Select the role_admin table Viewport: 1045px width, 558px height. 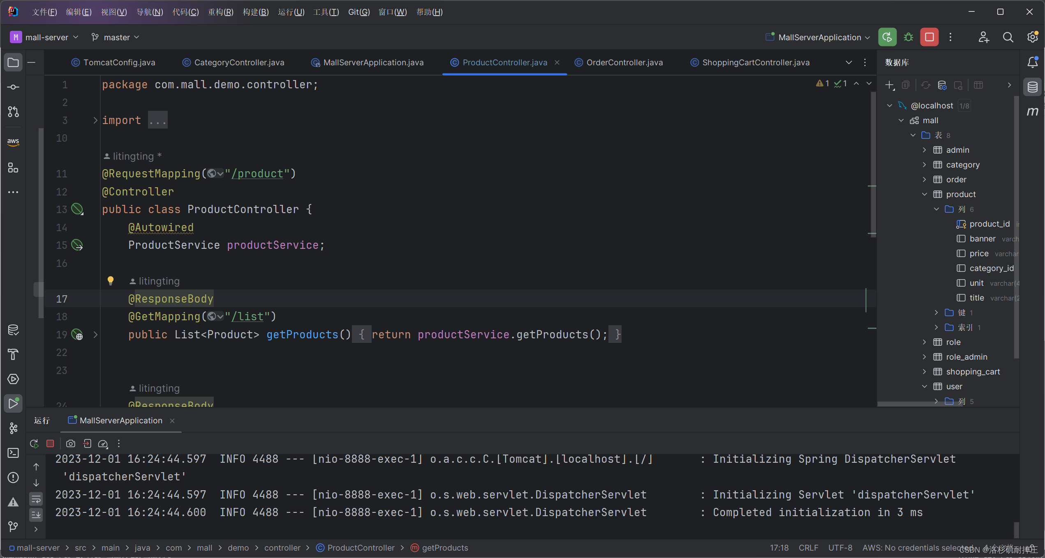point(966,357)
